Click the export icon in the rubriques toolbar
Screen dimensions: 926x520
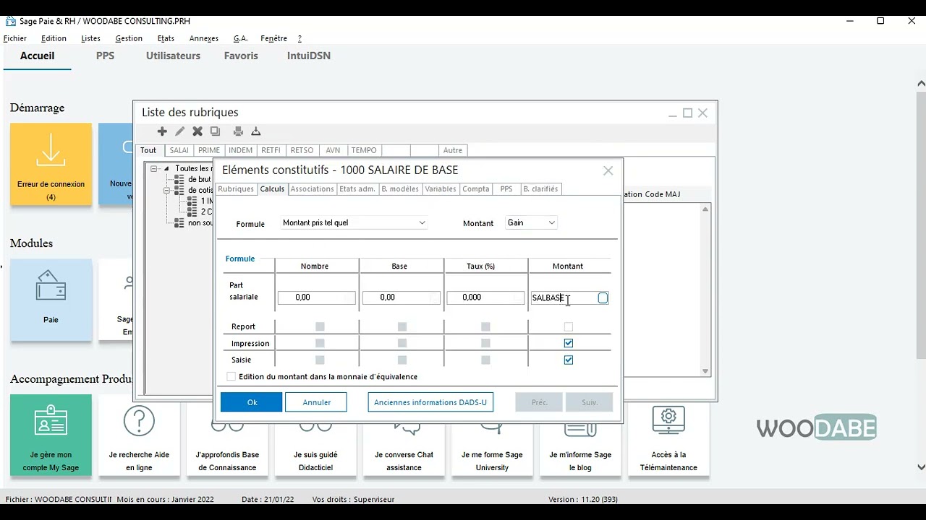tap(255, 131)
